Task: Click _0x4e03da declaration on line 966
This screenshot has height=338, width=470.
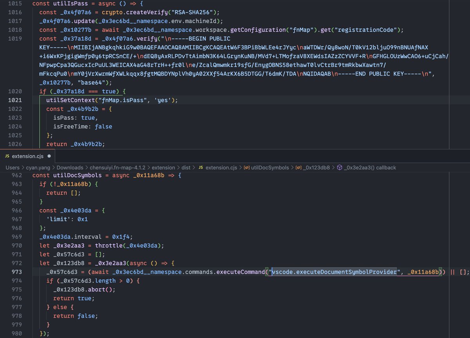Action: pos(76,210)
